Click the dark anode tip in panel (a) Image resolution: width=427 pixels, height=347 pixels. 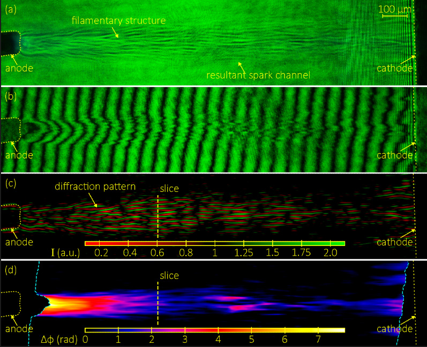10,43
